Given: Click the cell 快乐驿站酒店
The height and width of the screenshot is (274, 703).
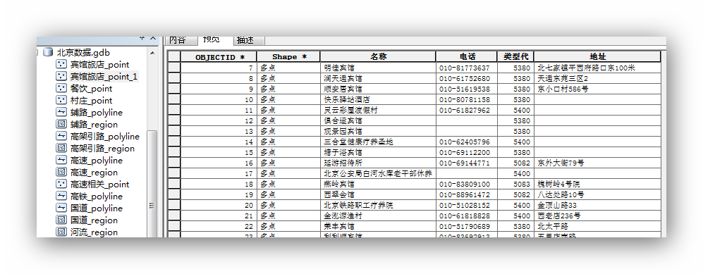Looking at the screenshot, I should pos(378,99).
